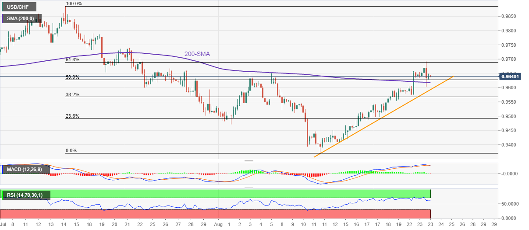Click the RSI 50.0000 axis value
This screenshot has width=529, height=230.
point(510,204)
